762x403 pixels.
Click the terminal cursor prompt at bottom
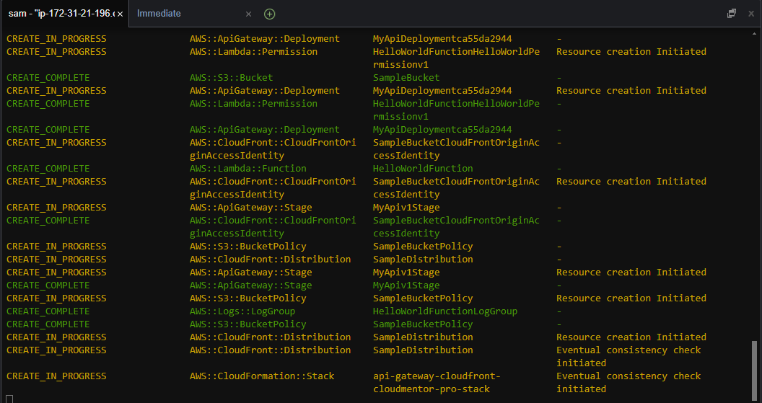pos(9,399)
